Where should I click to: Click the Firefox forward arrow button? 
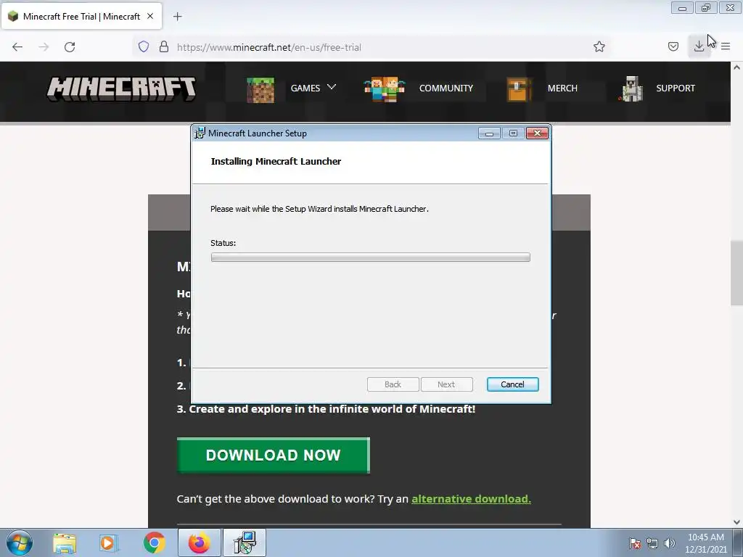point(44,47)
